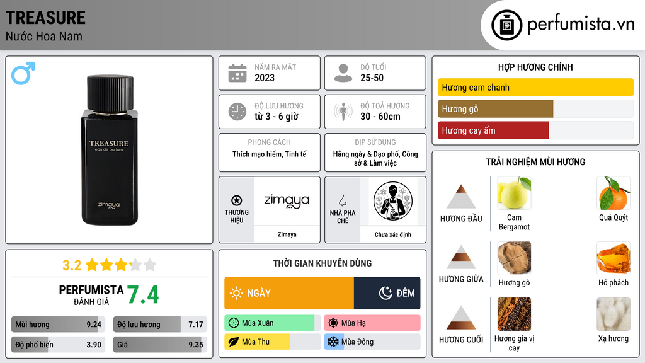Click the 25-50 age range value

click(x=372, y=78)
